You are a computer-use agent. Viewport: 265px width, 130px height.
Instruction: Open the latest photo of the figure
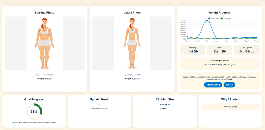click(132, 44)
